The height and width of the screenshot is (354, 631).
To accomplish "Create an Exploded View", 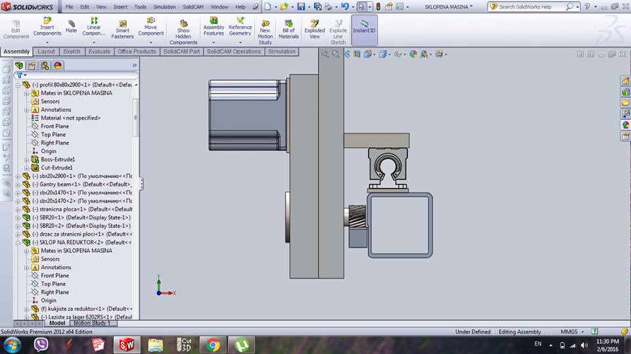I will click(314, 29).
